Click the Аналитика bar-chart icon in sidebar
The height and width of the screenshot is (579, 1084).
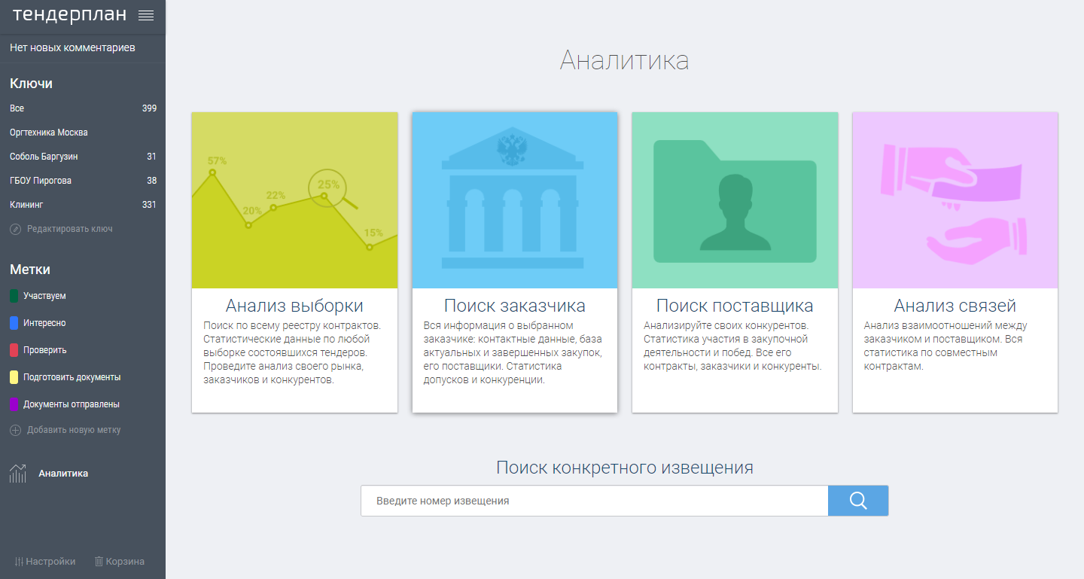click(19, 473)
